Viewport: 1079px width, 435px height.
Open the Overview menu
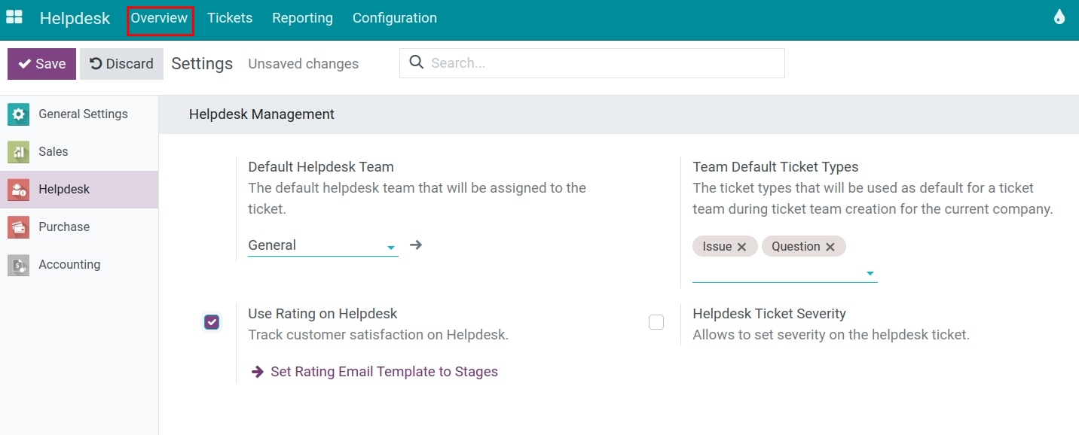point(159,18)
